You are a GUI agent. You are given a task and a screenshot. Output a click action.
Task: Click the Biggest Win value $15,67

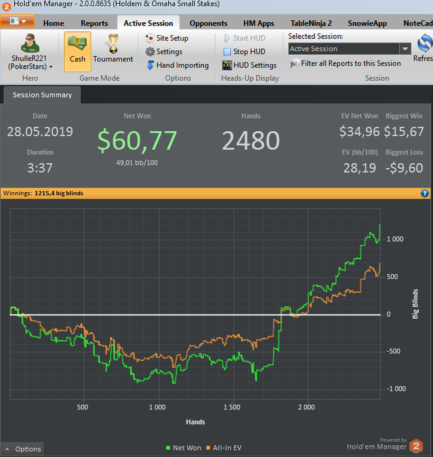[x=404, y=132]
